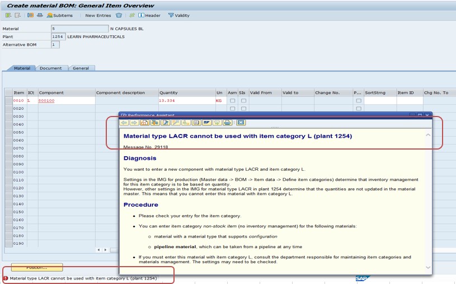The height and width of the screenshot is (284, 456).
Task: Click the Material input field
Action: [79, 29]
